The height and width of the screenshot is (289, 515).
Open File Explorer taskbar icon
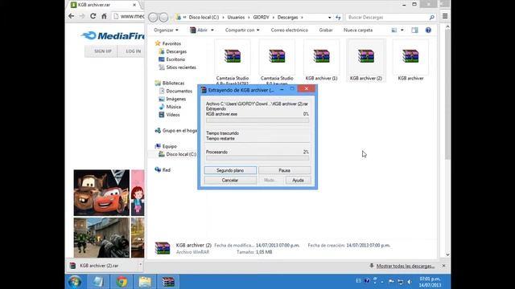click(145, 282)
